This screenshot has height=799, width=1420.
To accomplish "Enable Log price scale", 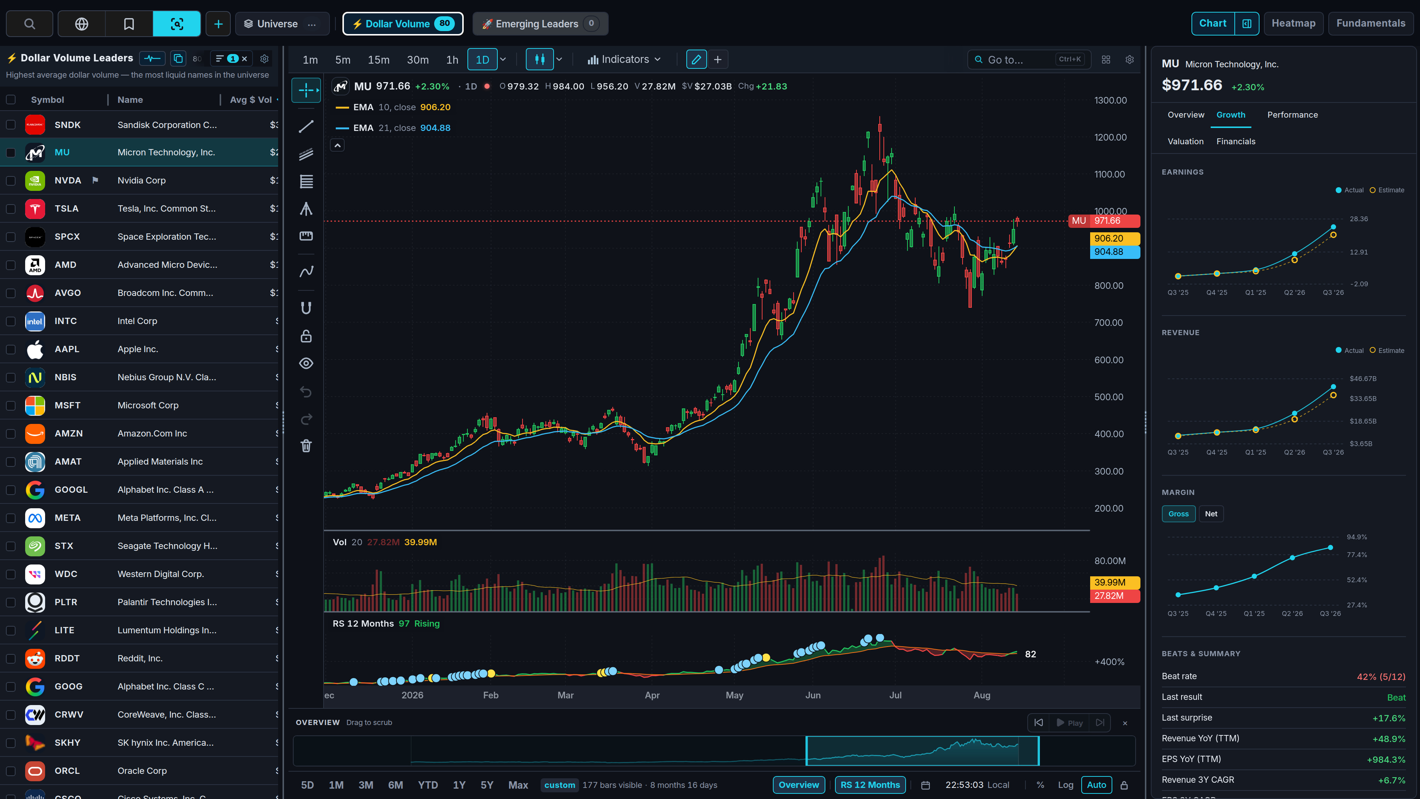I will pyautogui.click(x=1065, y=785).
